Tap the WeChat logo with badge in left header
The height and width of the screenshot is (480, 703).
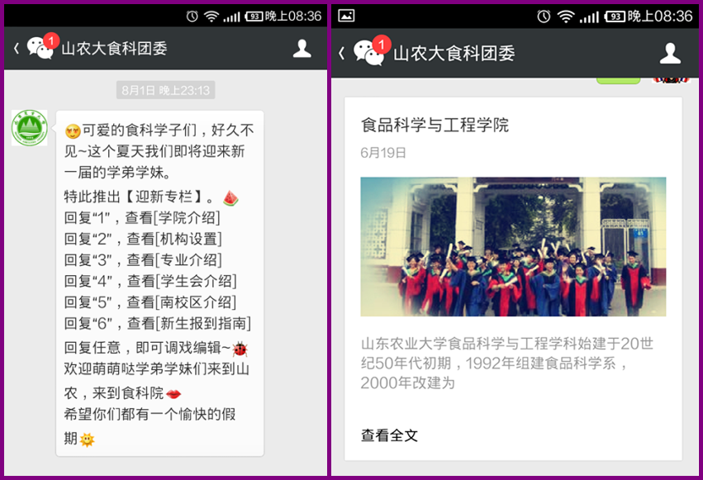tap(40, 48)
